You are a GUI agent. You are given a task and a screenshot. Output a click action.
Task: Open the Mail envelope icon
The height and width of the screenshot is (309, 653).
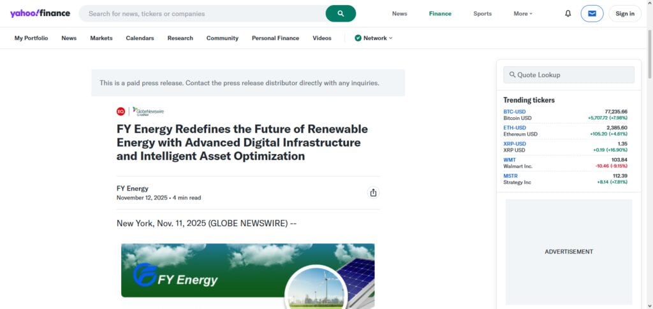pos(592,14)
